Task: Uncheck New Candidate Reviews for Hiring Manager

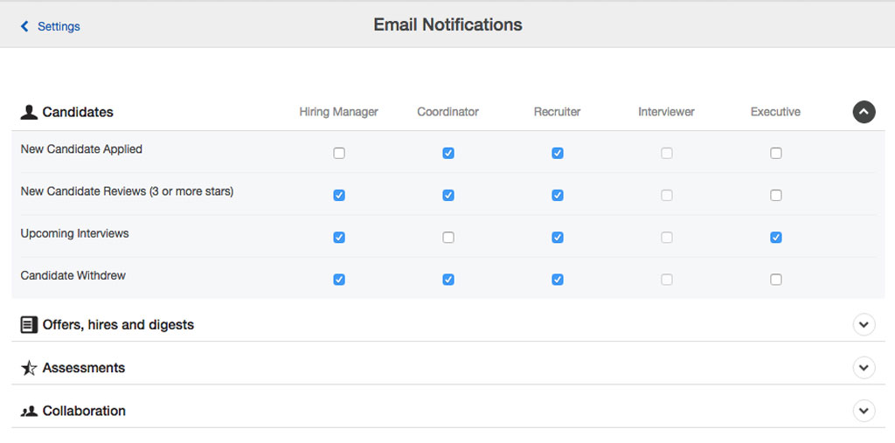Action: (339, 196)
